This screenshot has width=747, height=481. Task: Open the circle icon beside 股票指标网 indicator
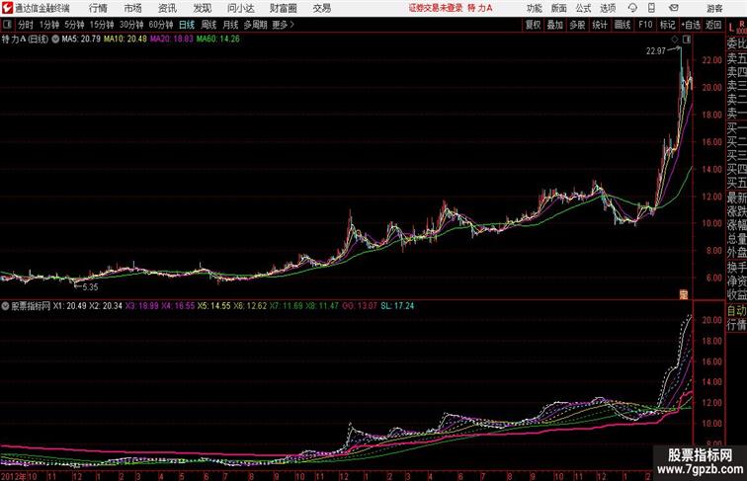coord(5,306)
